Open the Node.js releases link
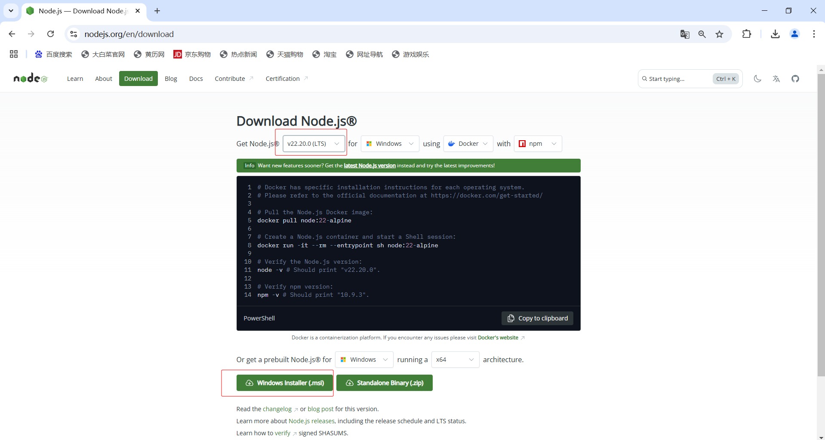825x440 pixels. [x=311, y=421]
